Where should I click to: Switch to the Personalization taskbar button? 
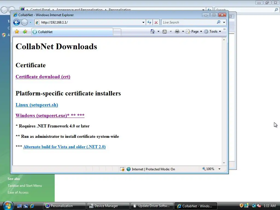[x=65, y=206]
